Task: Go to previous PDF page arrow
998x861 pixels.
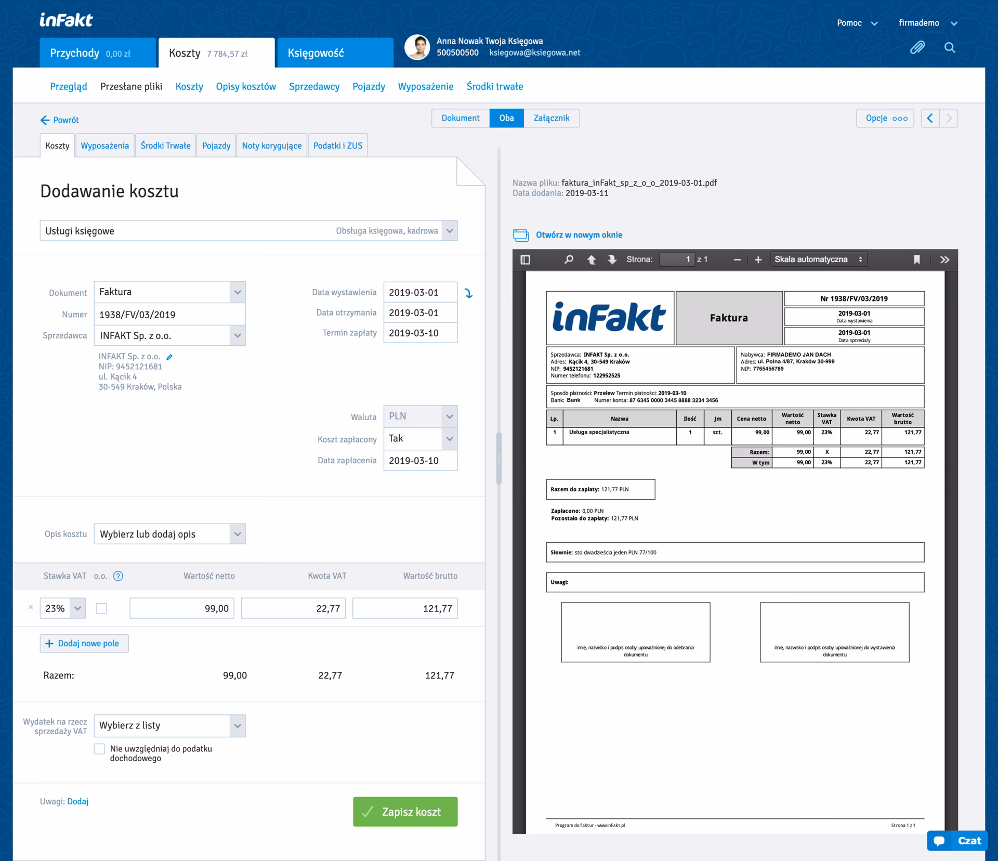Action: click(591, 259)
